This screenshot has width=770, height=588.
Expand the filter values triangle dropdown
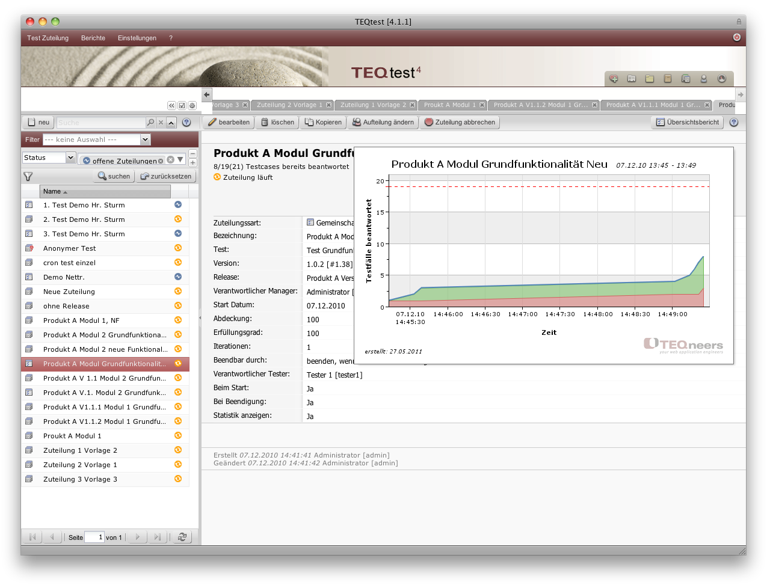click(180, 159)
